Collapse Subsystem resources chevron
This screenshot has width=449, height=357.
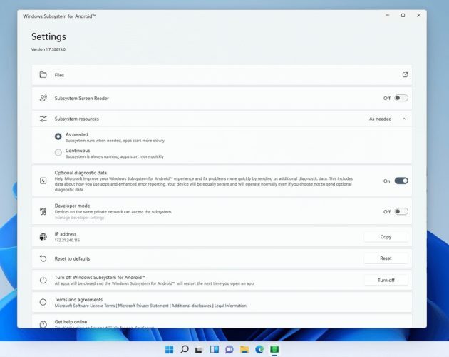click(x=404, y=119)
